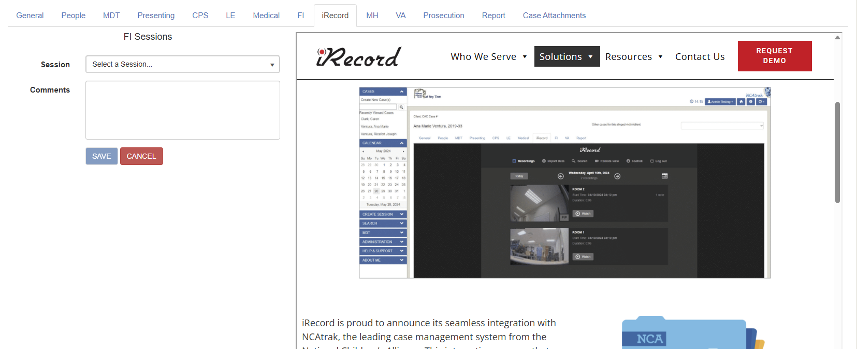857x349 pixels.
Task: Click the scroll-up arrow of the iRecord frame
Action: point(837,37)
